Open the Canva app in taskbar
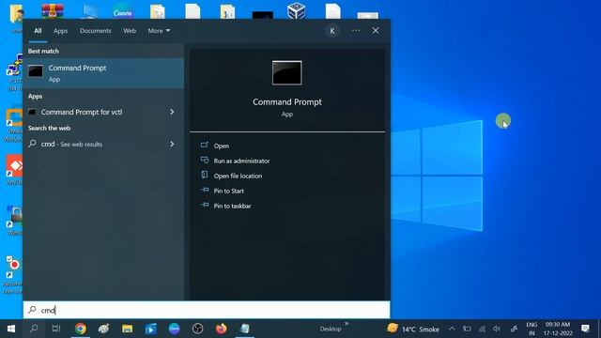Screen dimensions: 601x338 [x=175, y=329]
